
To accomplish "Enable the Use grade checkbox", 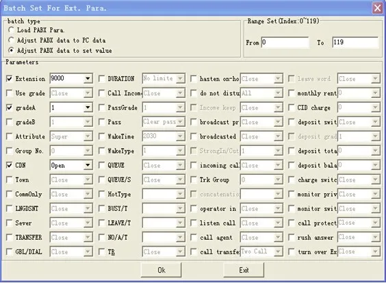I will [10, 93].
